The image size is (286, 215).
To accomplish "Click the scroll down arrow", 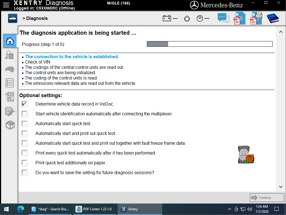I will (281, 187).
